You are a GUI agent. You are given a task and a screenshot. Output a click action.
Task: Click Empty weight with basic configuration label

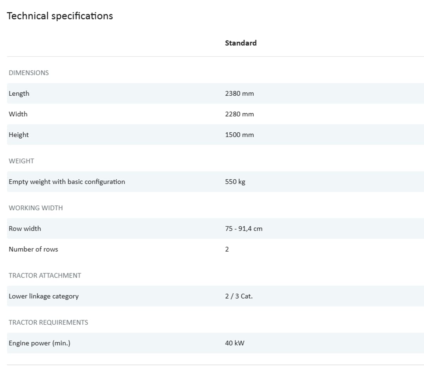pos(67,182)
